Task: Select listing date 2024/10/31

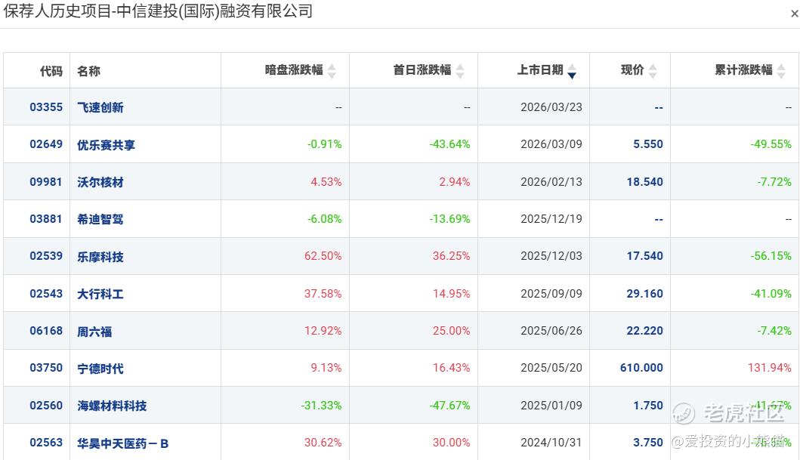Action: click(551, 443)
